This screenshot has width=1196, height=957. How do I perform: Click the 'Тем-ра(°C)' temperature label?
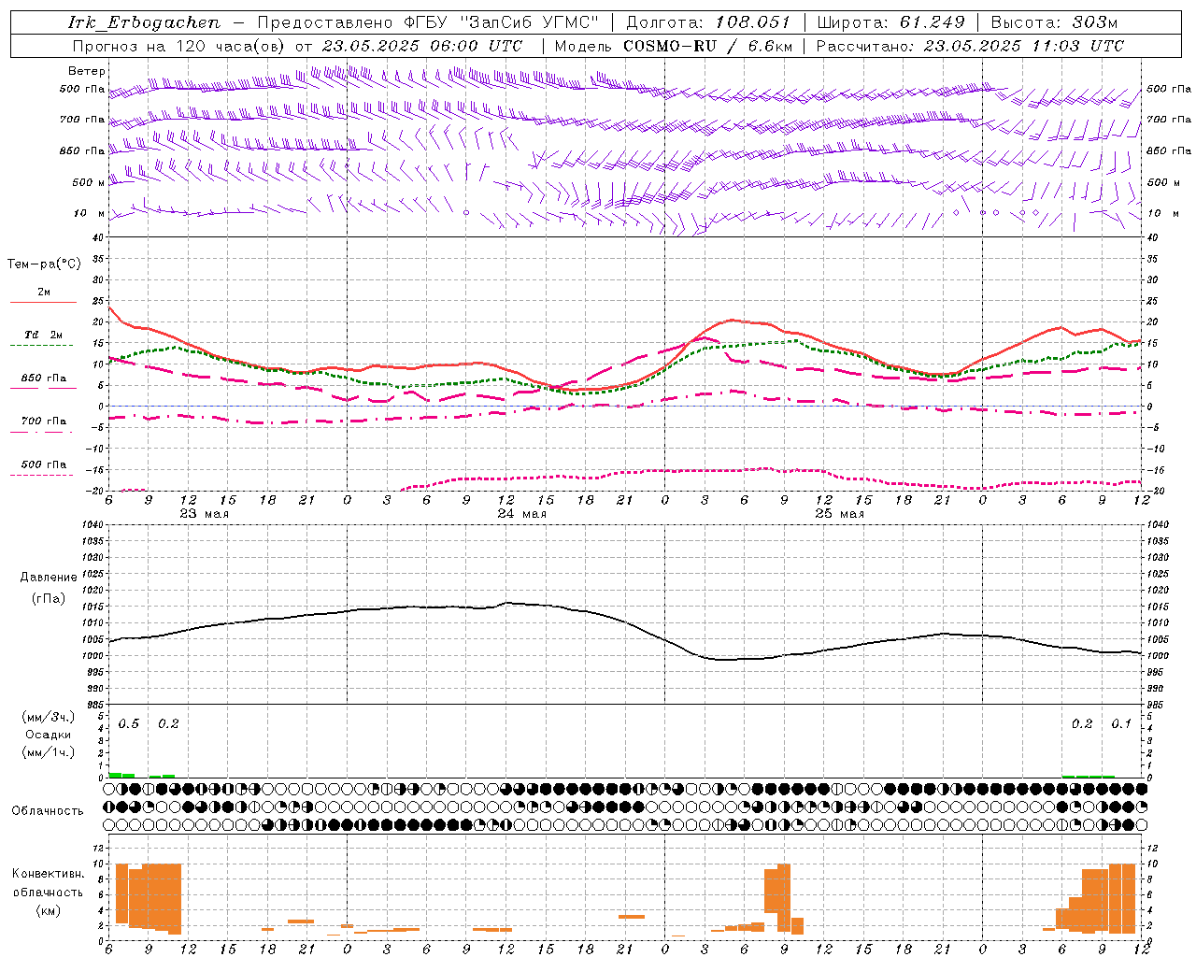click(44, 264)
